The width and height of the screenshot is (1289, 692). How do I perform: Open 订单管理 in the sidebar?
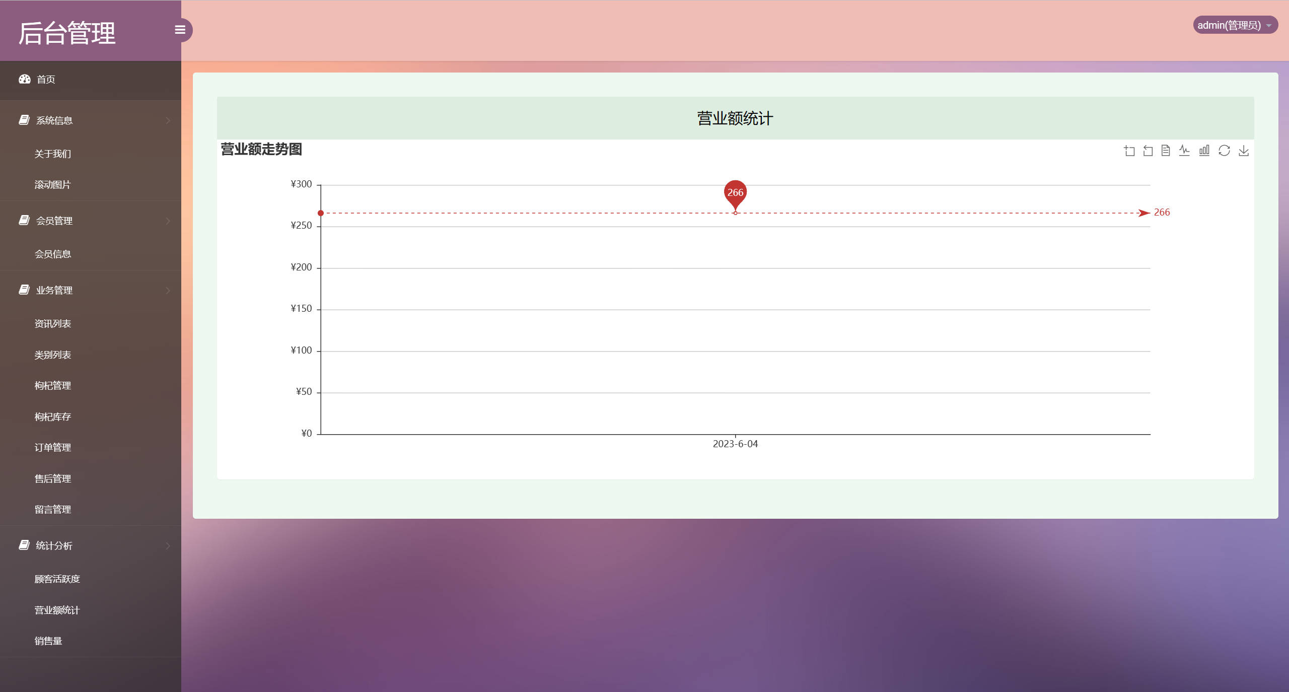52,447
